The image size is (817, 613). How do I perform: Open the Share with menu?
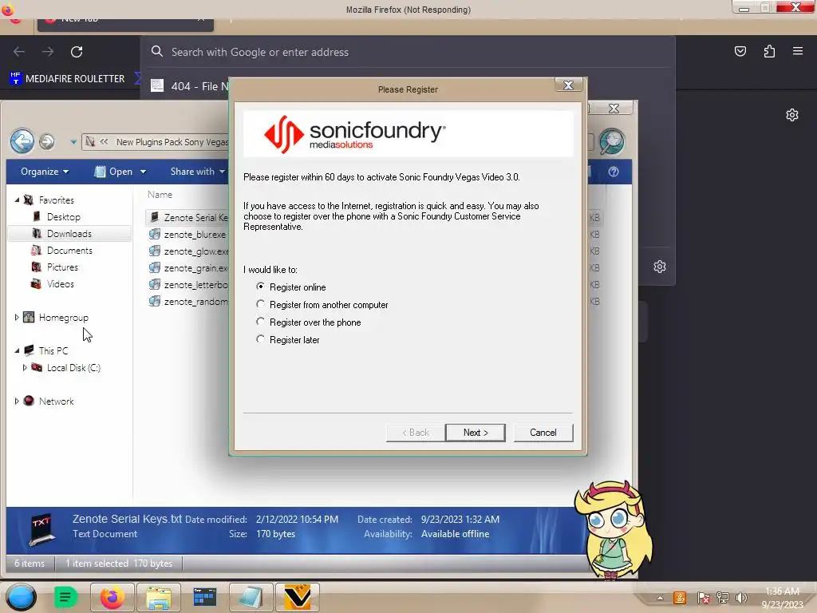[198, 172]
